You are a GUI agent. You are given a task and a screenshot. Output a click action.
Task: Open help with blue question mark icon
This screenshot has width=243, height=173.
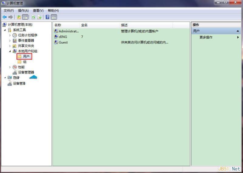point(48,17)
